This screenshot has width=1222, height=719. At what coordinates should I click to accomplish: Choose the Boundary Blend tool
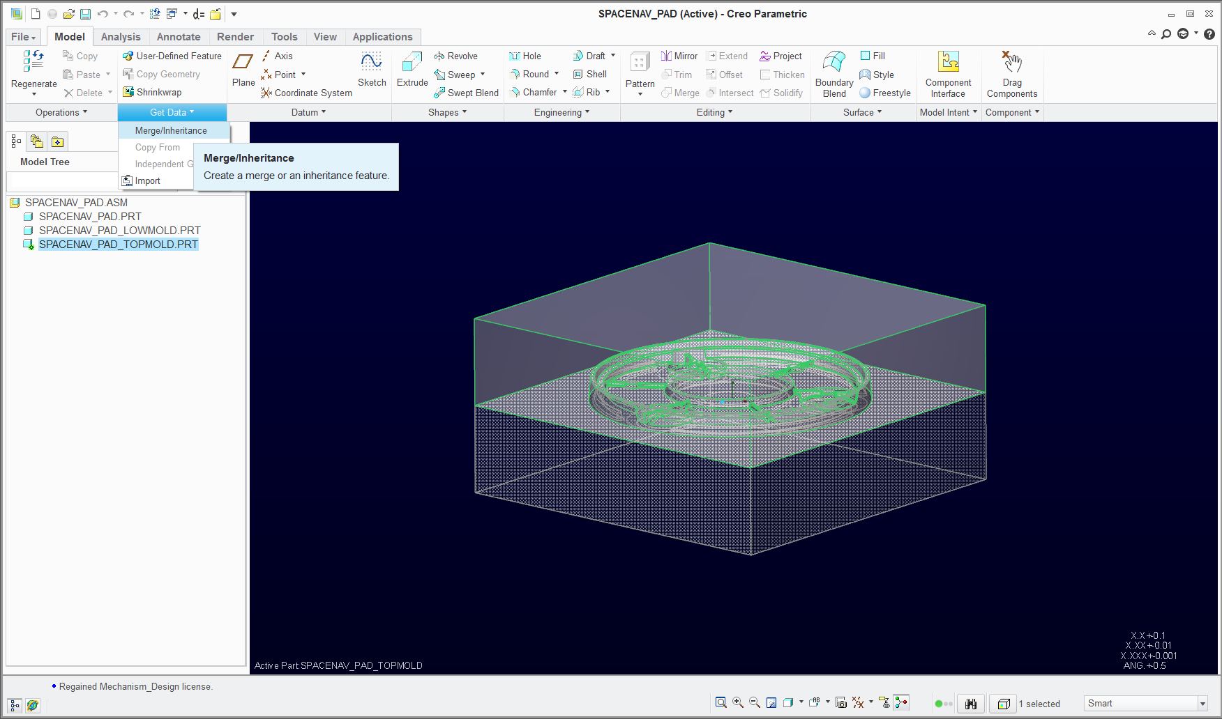tap(834, 74)
